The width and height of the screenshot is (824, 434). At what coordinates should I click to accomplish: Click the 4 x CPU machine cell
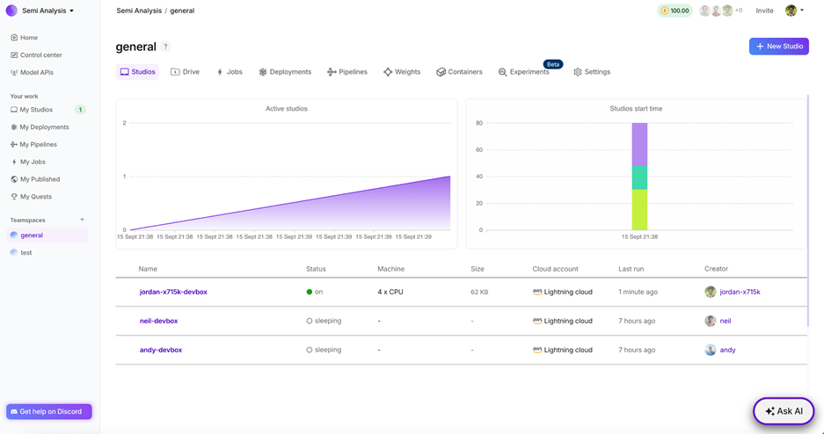pos(390,292)
